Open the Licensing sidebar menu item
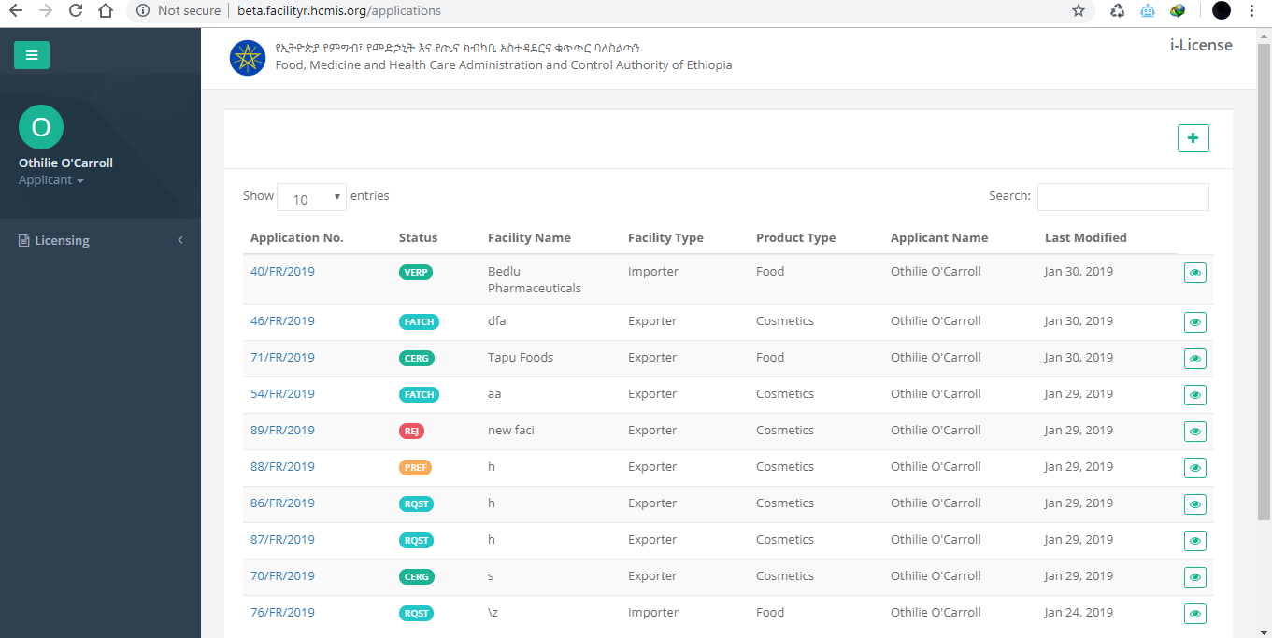 tap(62, 241)
